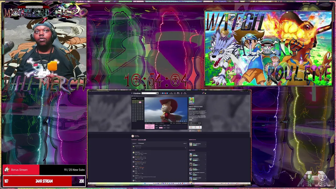Click the search magnifier icon

(x=155, y=93)
